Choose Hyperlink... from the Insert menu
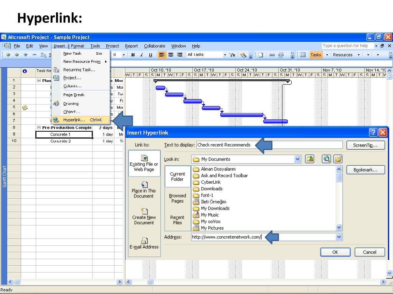This screenshot has height=294, width=393. click(81, 120)
